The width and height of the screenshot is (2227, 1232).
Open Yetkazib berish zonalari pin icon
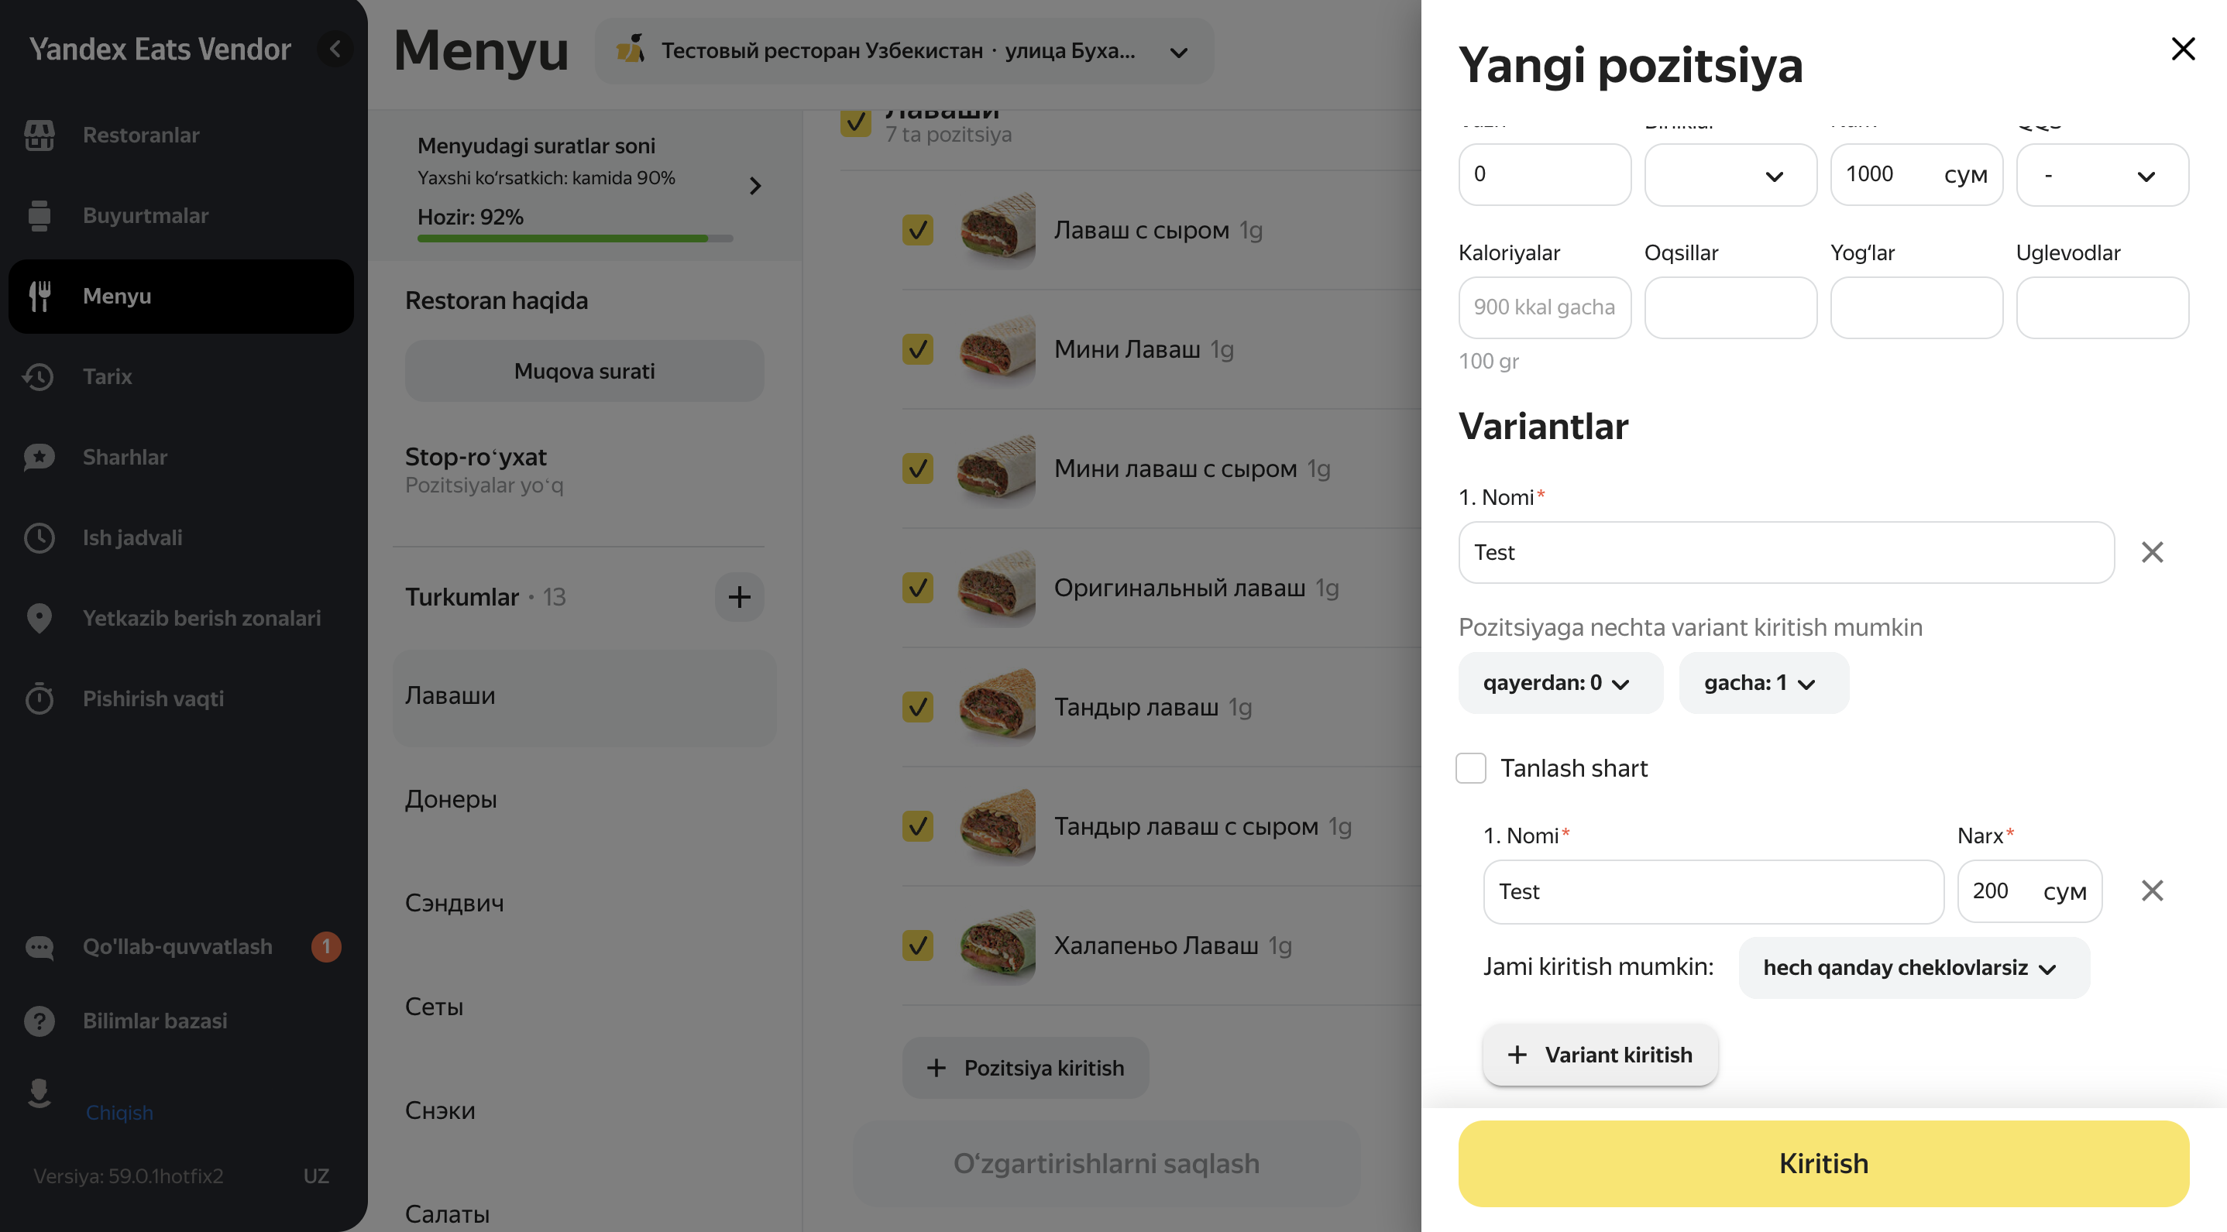[x=39, y=618]
